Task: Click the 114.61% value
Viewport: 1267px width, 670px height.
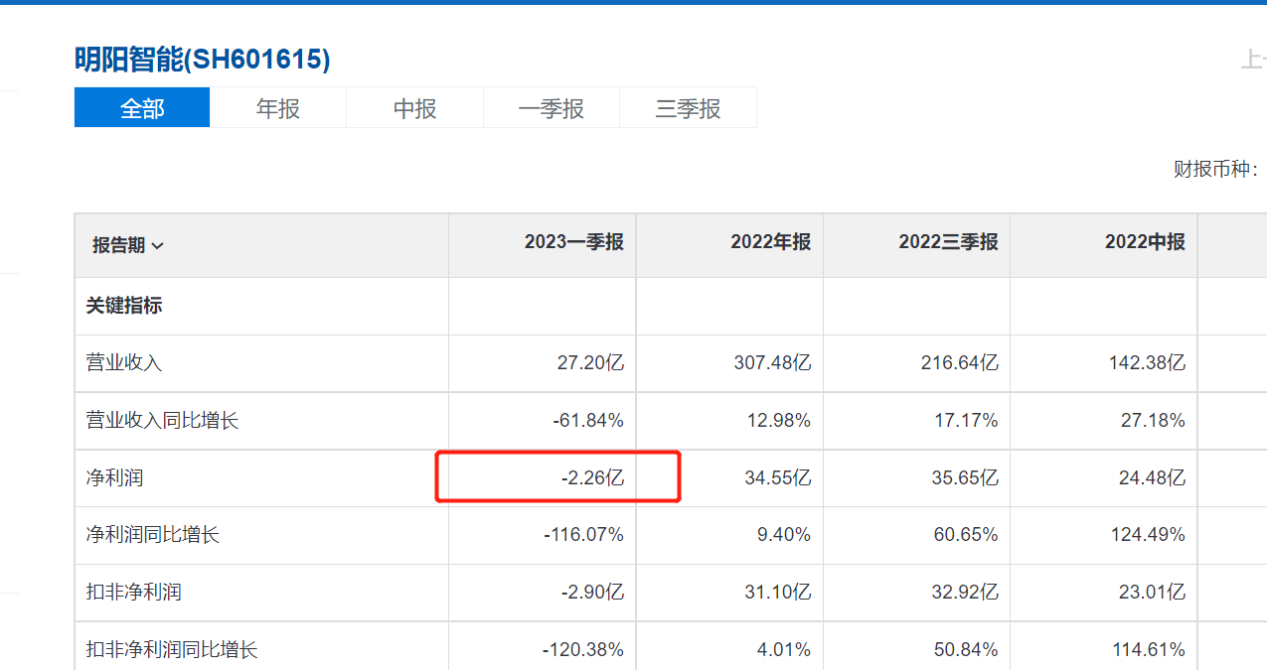Action: click(1150, 650)
